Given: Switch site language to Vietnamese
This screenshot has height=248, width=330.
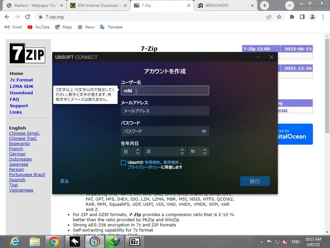Looking at the screenshot, I should click(x=21, y=190).
